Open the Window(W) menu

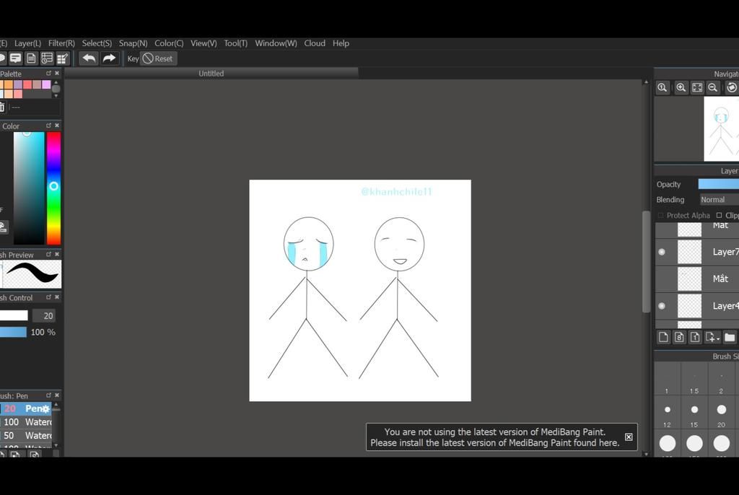pos(276,43)
